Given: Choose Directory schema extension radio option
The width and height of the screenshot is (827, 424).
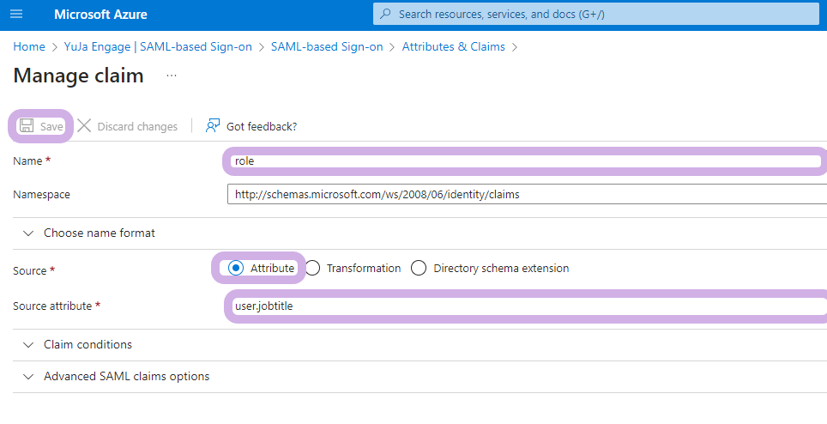Looking at the screenshot, I should [419, 269].
